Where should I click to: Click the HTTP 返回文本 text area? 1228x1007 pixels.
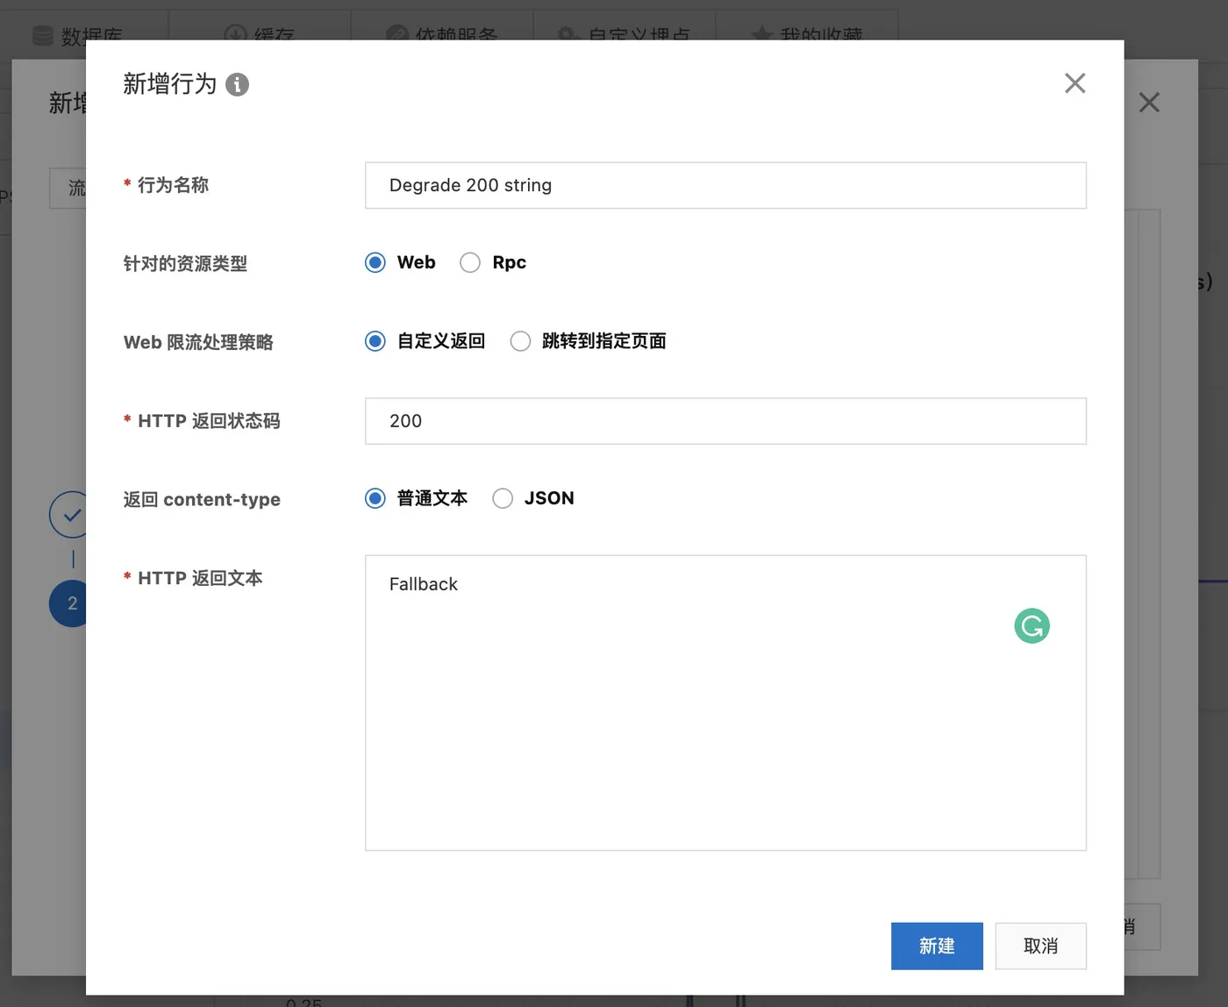[x=725, y=703]
